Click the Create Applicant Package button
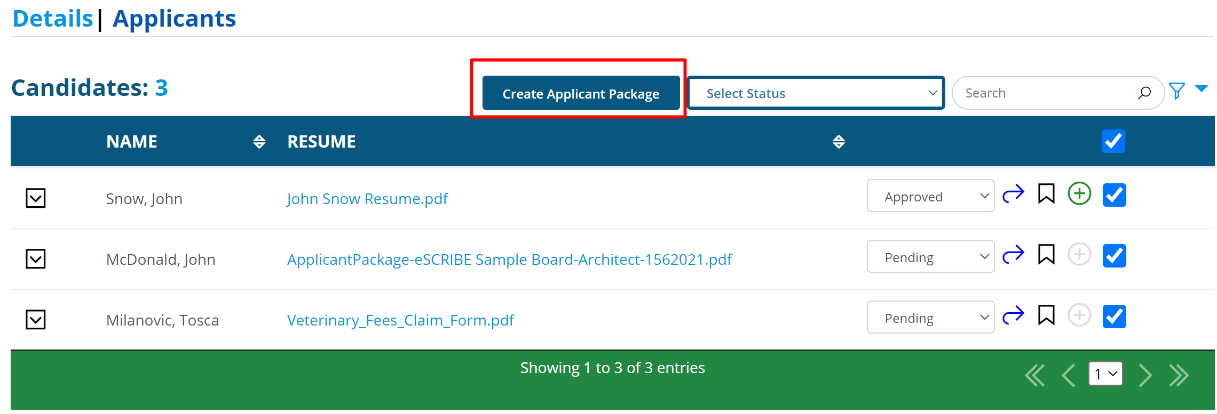The width and height of the screenshot is (1217, 414). point(581,94)
